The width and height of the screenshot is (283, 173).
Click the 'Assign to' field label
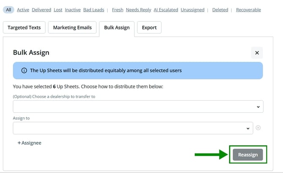point(21,118)
